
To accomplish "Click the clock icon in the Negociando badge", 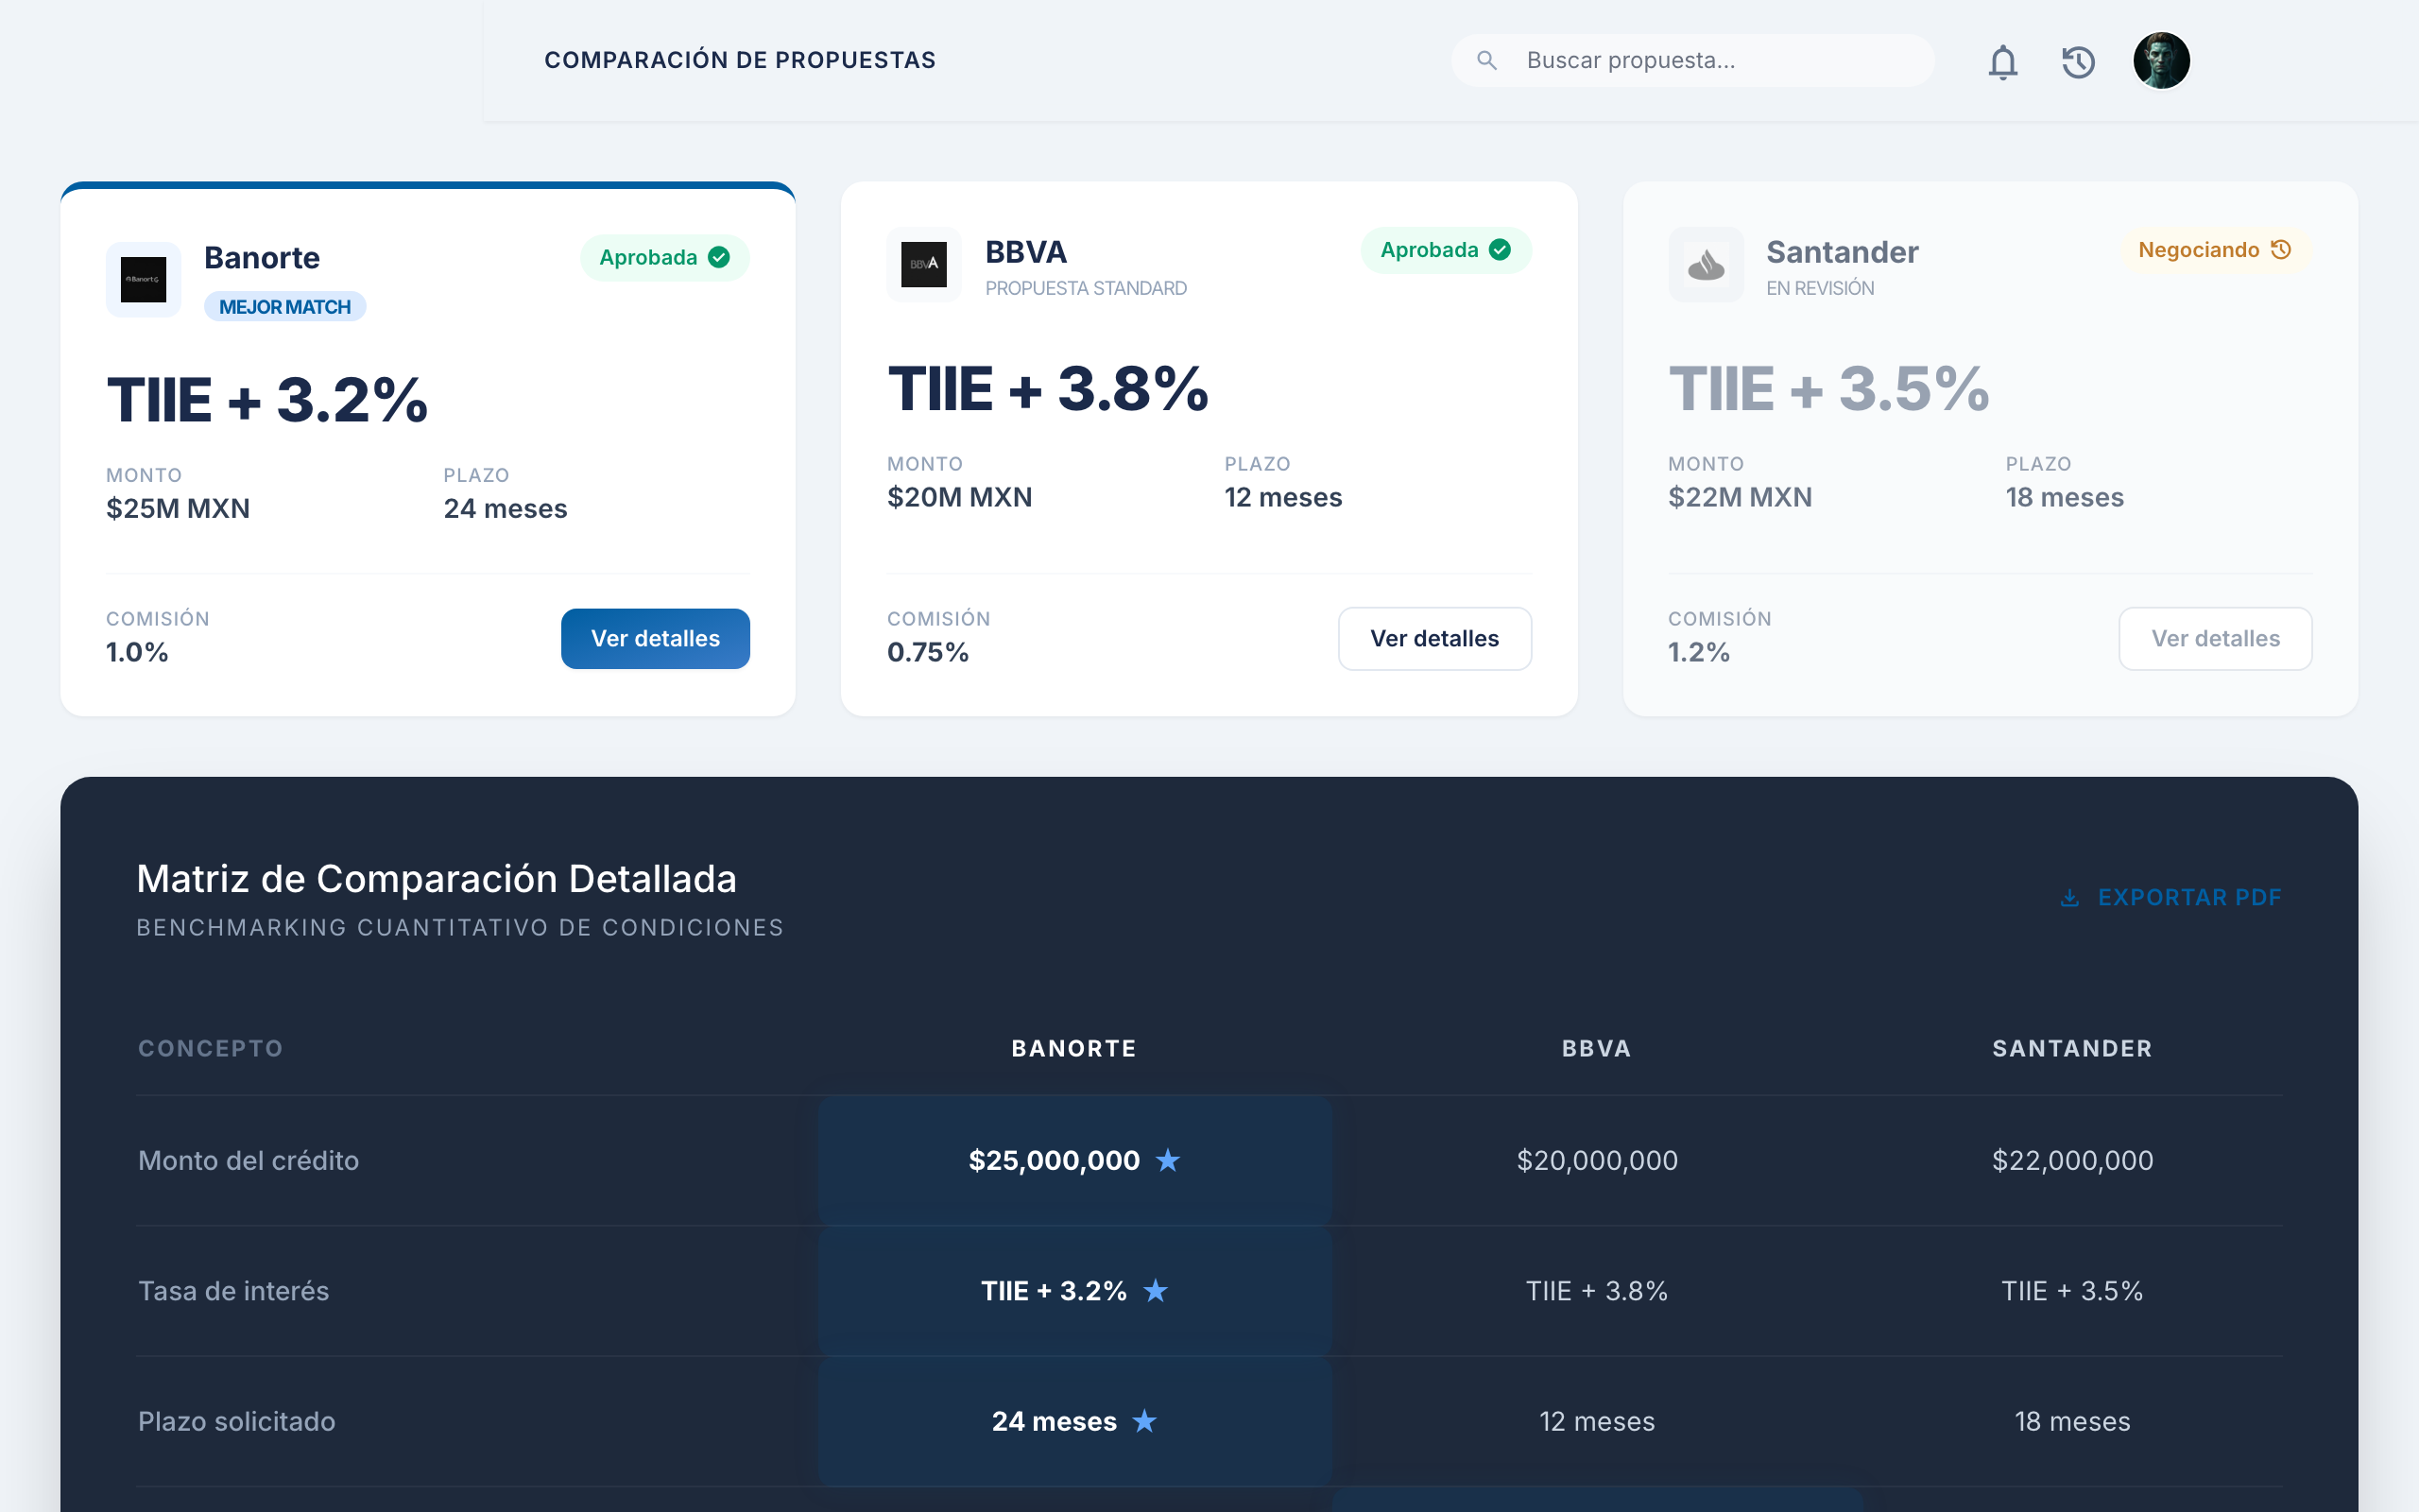I will coord(2284,249).
